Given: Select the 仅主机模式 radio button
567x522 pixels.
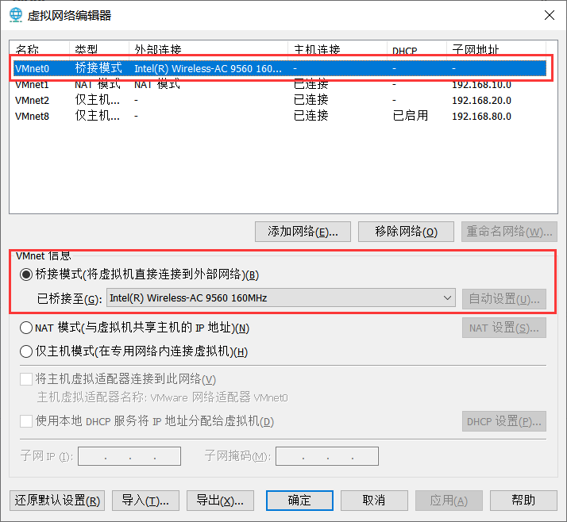Looking at the screenshot, I should 26,351.
